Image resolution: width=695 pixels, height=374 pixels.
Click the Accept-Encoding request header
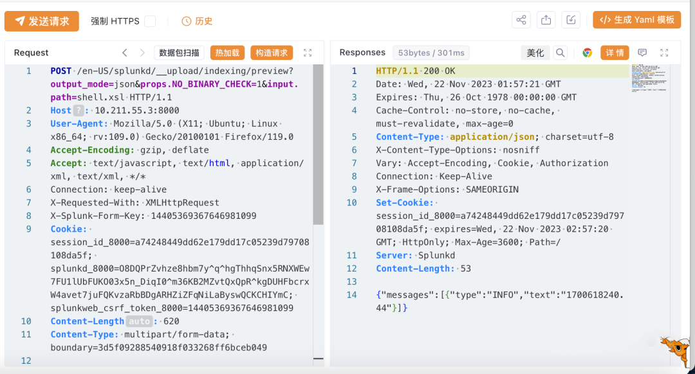pyautogui.click(x=92, y=150)
